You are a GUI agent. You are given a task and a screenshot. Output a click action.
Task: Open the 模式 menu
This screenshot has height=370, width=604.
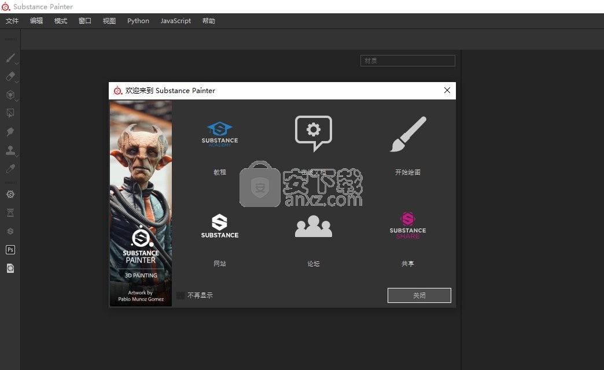pyautogui.click(x=61, y=21)
